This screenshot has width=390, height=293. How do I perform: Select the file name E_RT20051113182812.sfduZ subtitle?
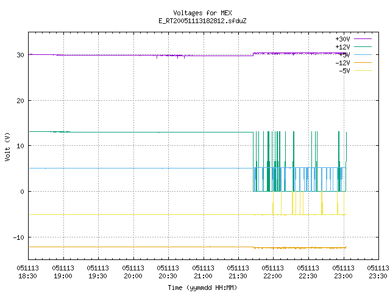(x=202, y=21)
